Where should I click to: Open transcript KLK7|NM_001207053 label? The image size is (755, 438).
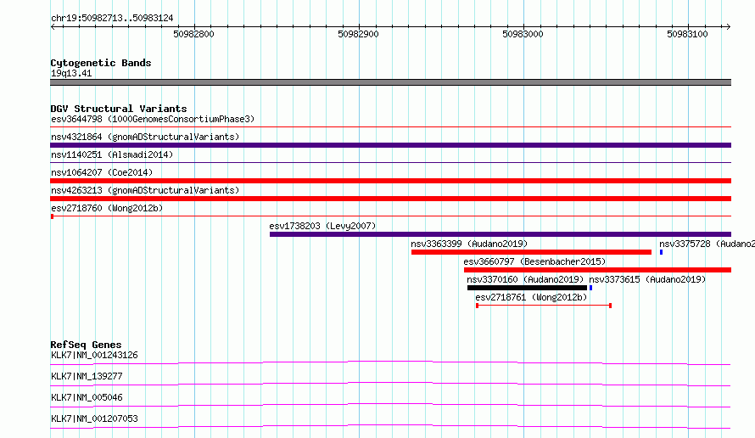(94, 418)
